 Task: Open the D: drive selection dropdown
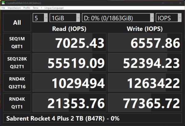[x=118, y=18]
